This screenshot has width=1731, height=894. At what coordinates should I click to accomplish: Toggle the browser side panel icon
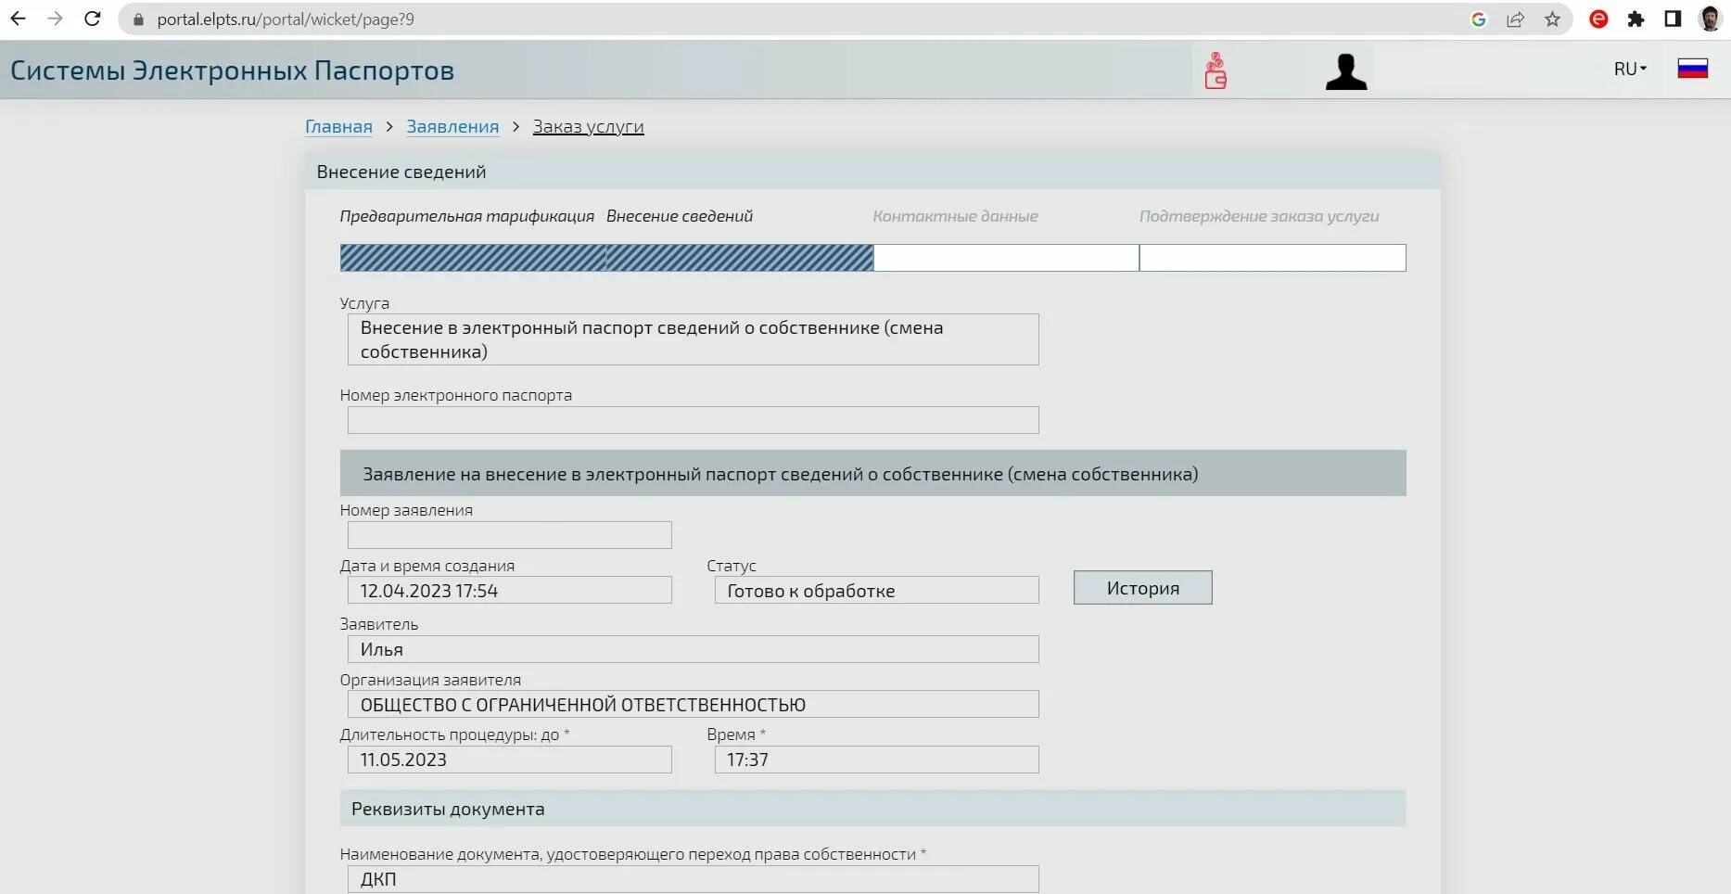pos(1673,19)
